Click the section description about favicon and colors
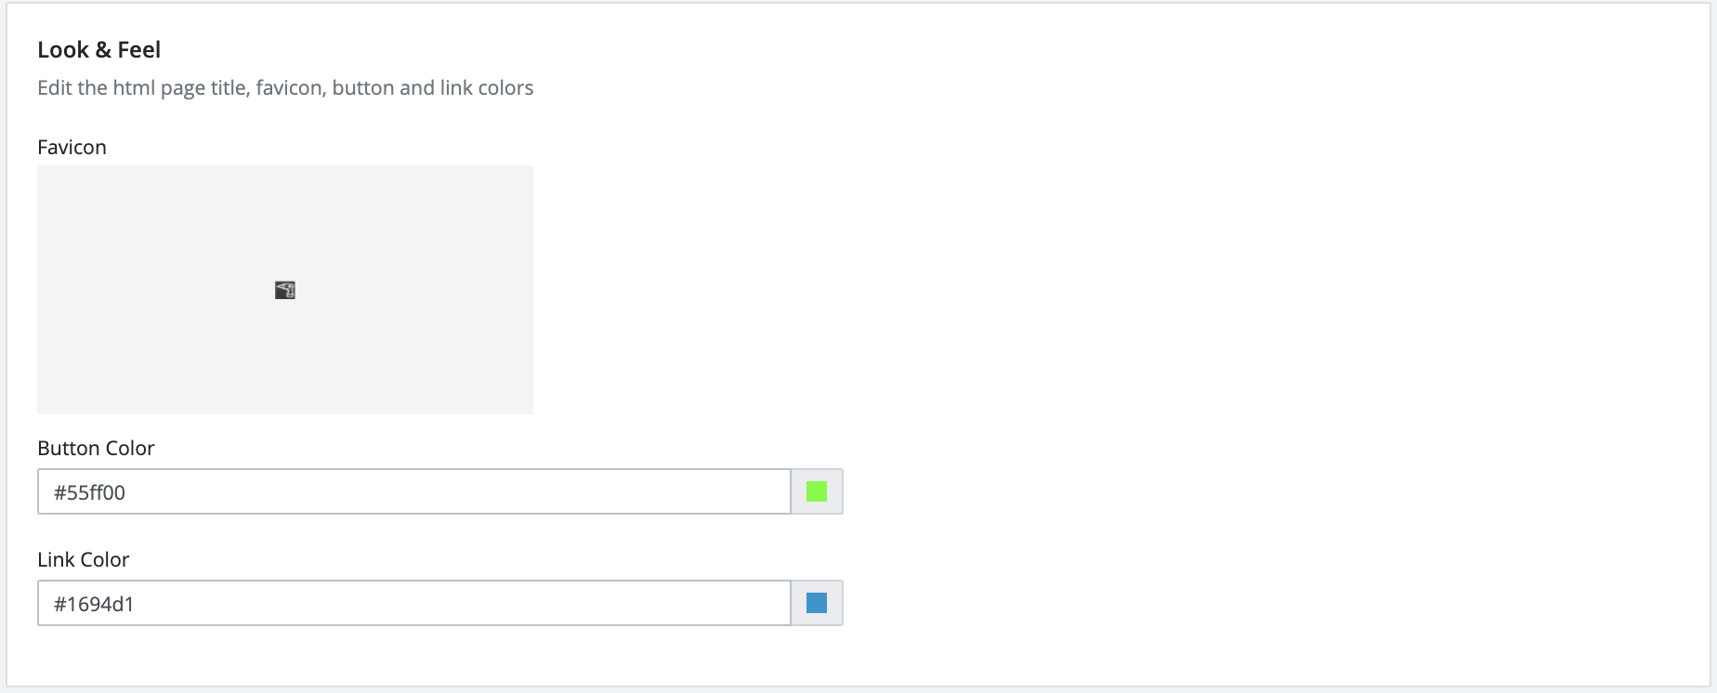This screenshot has height=693, width=1717. tap(285, 87)
